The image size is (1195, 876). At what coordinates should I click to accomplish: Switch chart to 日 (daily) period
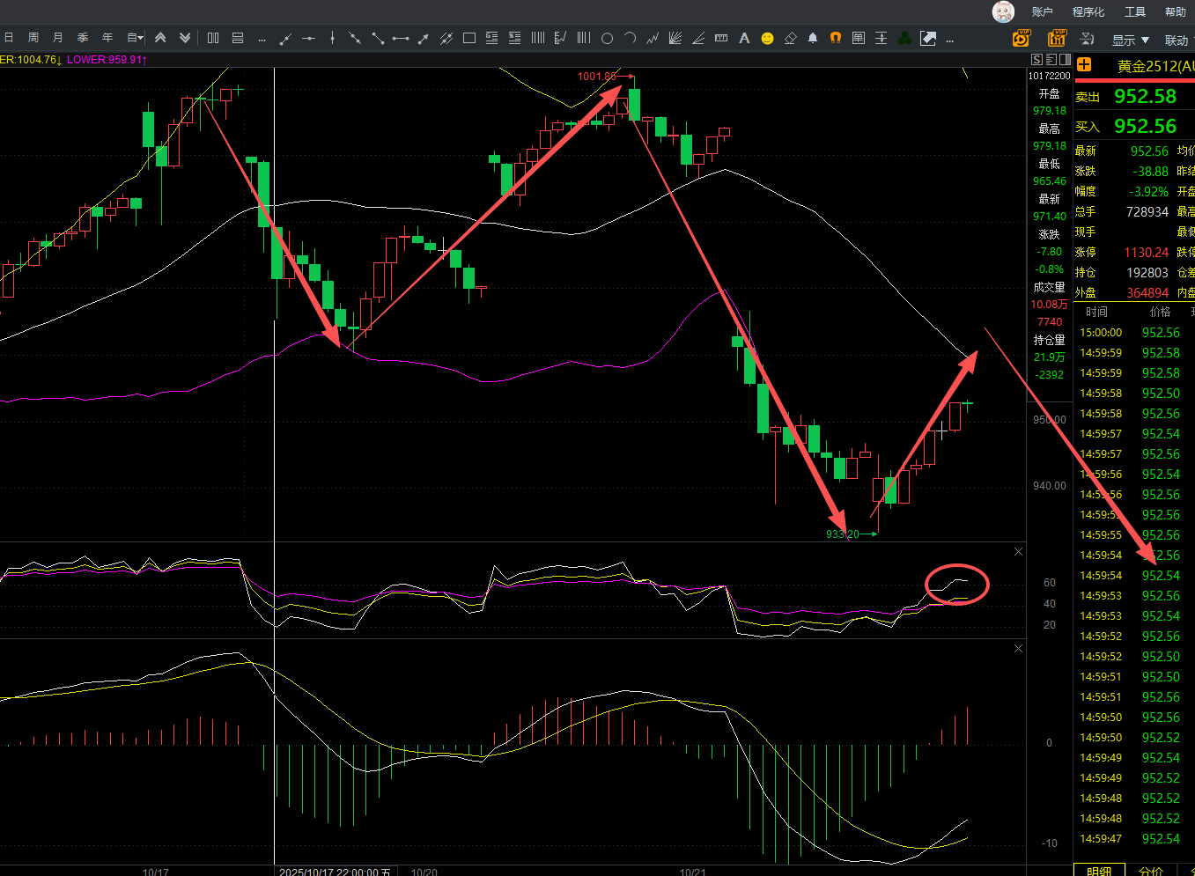(9, 38)
